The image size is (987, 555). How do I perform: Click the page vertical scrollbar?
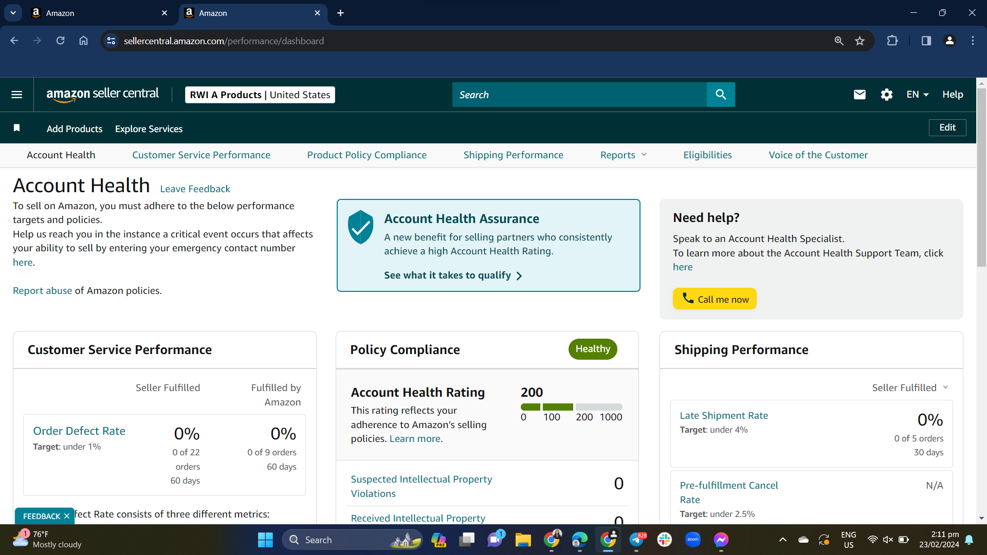tap(981, 177)
